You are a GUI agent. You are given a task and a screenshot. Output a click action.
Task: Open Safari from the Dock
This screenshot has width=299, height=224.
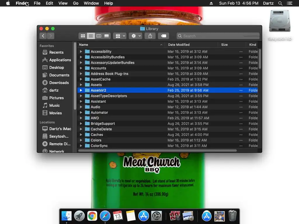[105, 216]
